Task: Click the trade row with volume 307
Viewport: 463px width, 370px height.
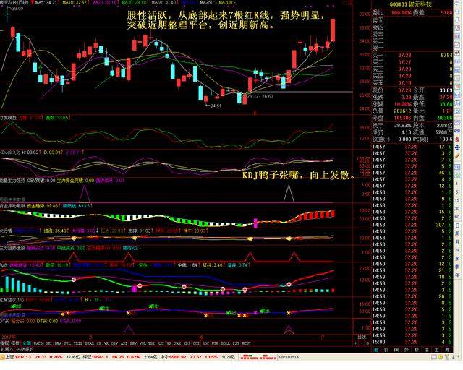Action: click(412, 225)
